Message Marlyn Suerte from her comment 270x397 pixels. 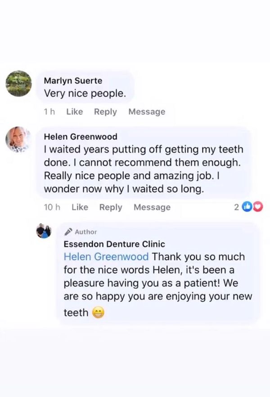[x=147, y=112]
